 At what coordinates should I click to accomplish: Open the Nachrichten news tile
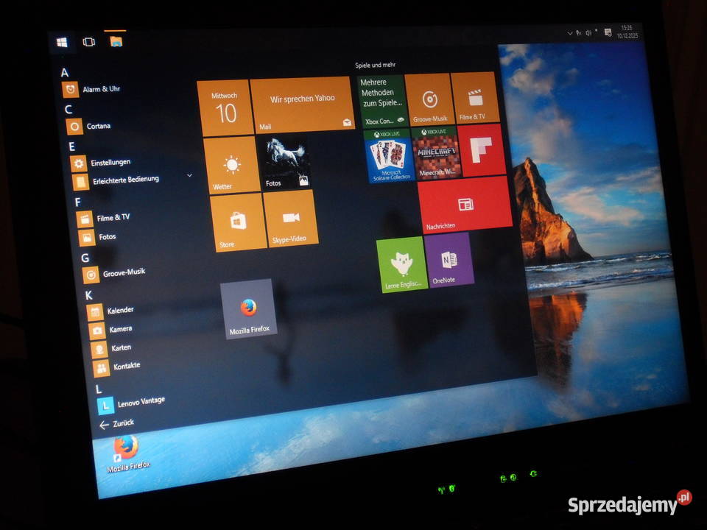pos(464,204)
